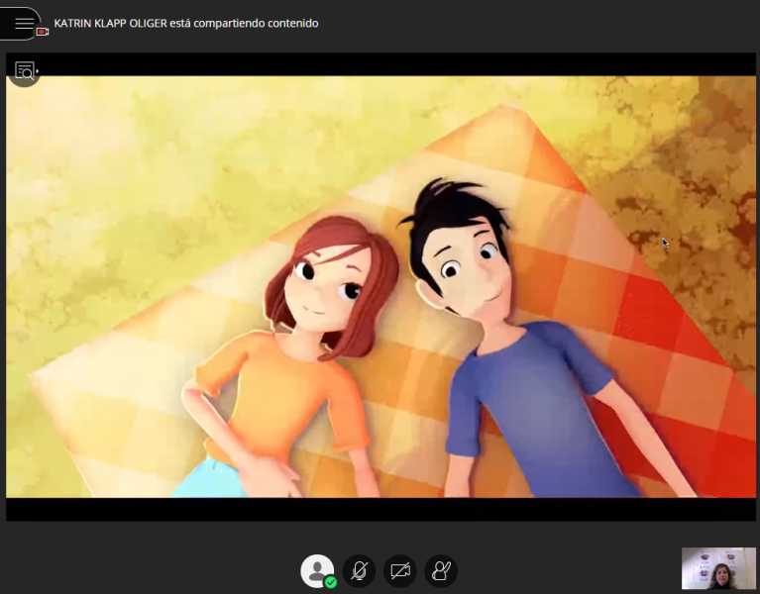Click the presenter's video thumbnail
760x594 pixels.
[x=718, y=568]
